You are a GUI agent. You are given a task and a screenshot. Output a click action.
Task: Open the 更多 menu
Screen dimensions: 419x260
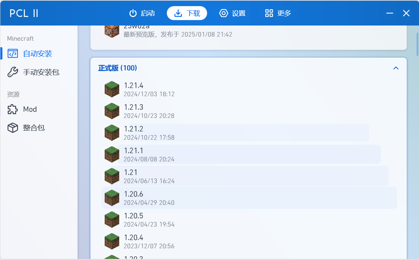(x=278, y=13)
